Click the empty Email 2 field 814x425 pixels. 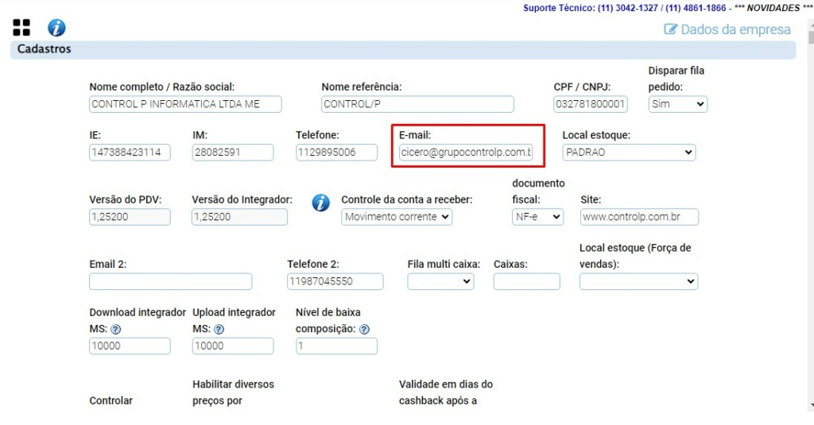click(x=170, y=281)
